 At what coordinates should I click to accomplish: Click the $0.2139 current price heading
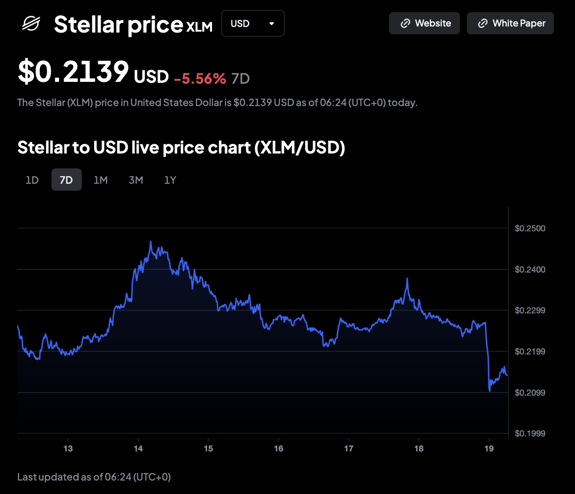[73, 72]
